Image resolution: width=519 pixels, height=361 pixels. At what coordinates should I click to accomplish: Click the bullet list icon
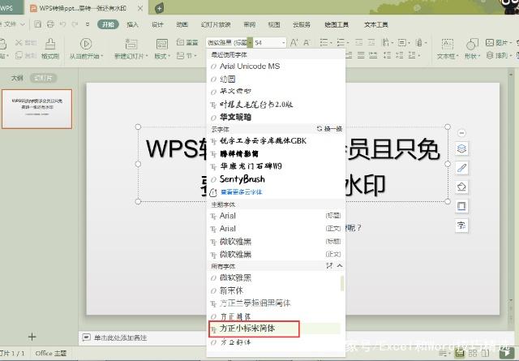[324, 42]
